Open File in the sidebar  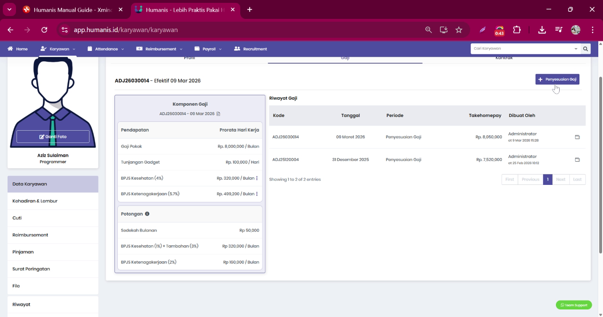[x=53, y=286]
